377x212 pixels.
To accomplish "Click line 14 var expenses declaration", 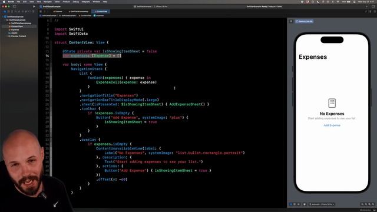I will coord(92,56).
